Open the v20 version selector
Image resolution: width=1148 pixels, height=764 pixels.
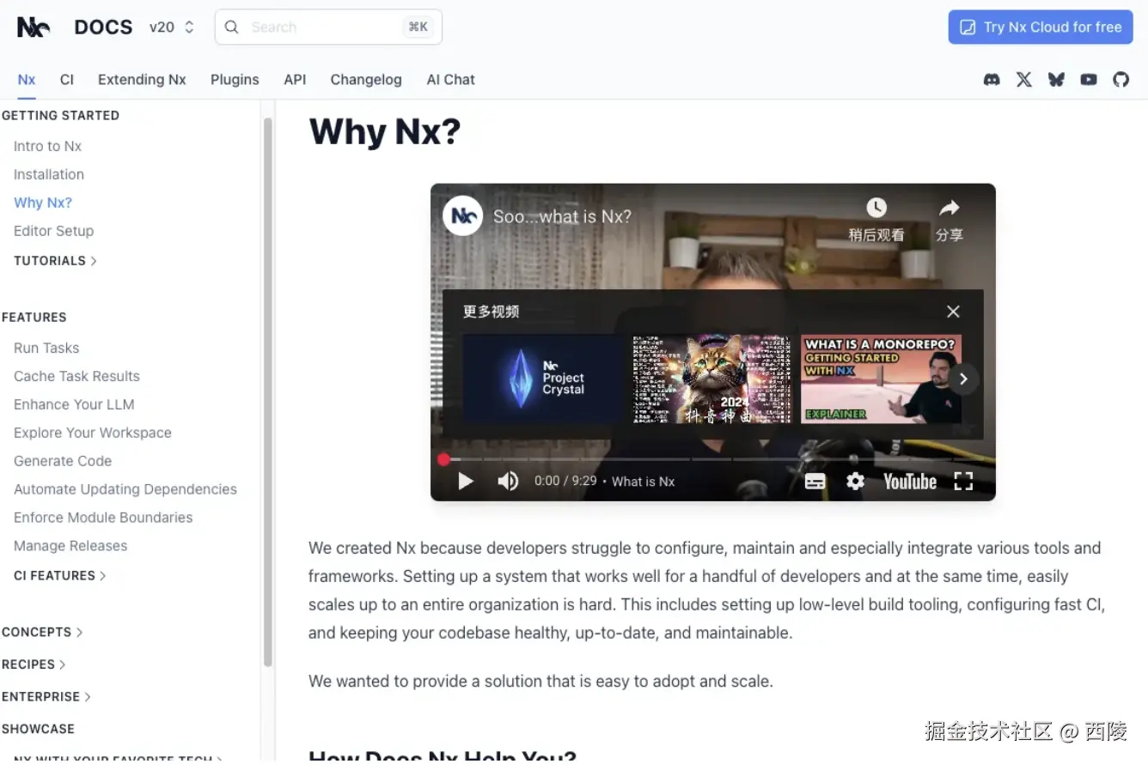[x=172, y=27]
